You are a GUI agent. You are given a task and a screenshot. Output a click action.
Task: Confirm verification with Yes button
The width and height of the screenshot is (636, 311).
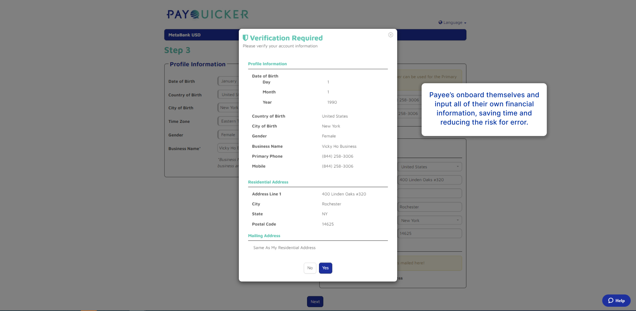point(326,268)
